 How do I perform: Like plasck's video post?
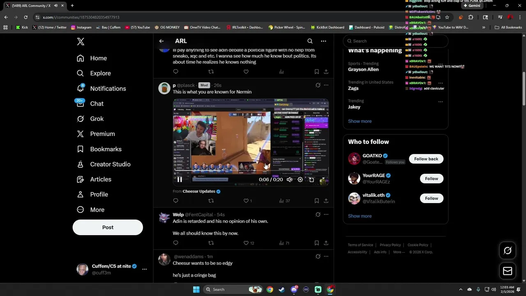coord(246,201)
